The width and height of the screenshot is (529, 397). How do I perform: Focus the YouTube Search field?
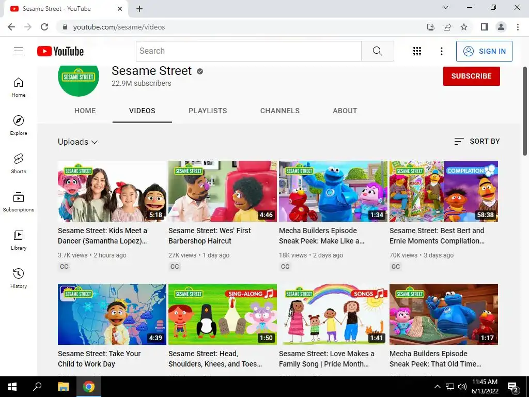click(248, 51)
